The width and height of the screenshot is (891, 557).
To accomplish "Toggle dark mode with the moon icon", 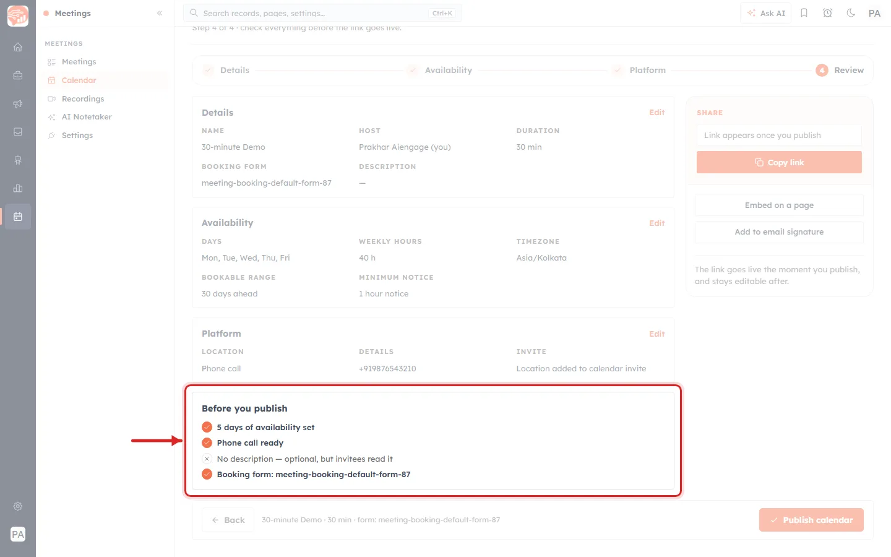I will pyautogui.click(x=851, y=13).
